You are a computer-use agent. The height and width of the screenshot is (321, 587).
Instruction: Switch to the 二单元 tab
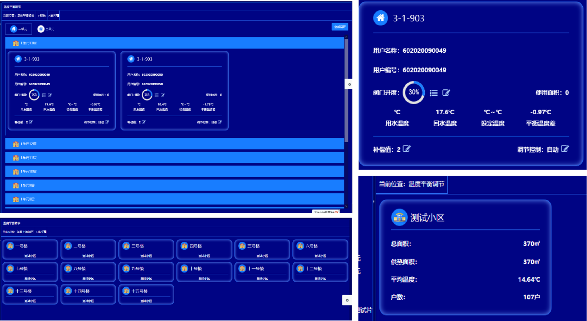46,29
